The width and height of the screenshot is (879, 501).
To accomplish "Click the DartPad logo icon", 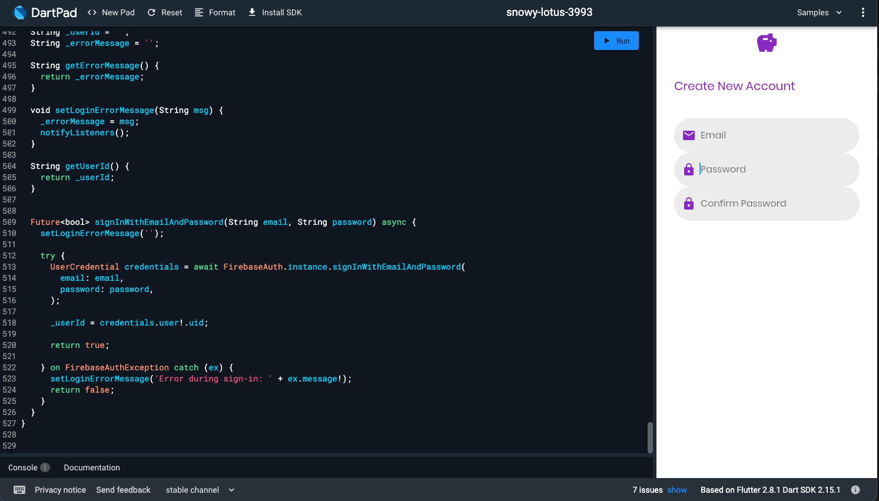I will click(x=19, y=12).
